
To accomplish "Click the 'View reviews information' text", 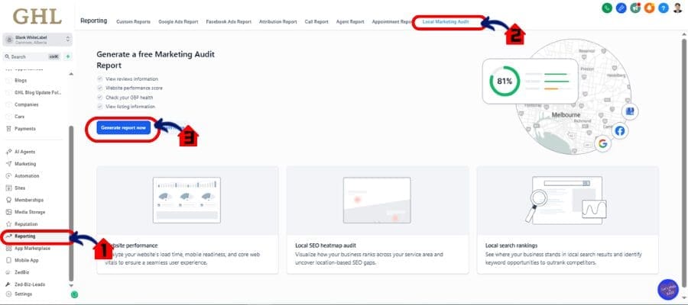I will click(131, 79).
